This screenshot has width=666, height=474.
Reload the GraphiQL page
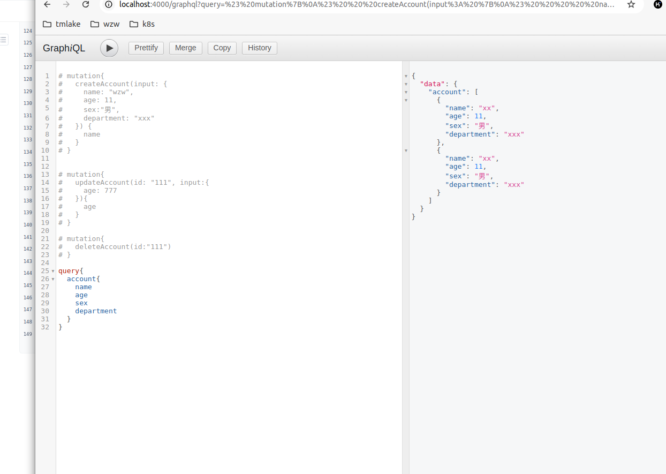tap(86, 5)
